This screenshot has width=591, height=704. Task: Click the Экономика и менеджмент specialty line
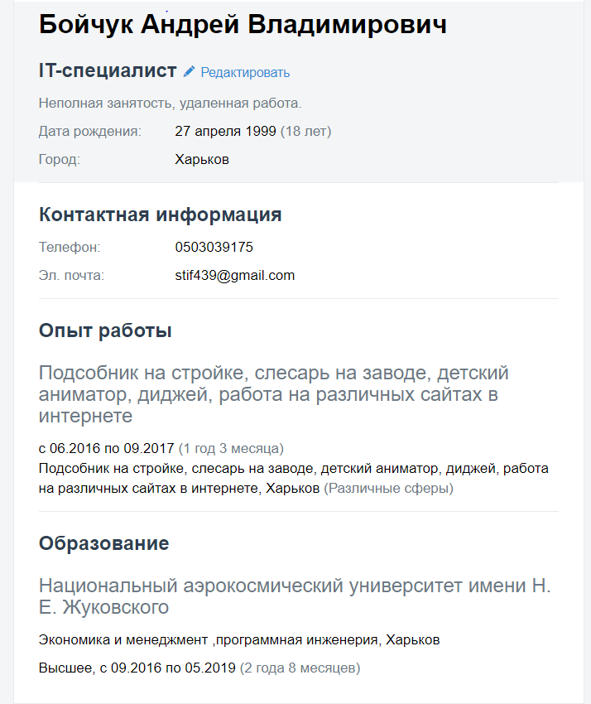pyautogui.click(x=239, y=639)
